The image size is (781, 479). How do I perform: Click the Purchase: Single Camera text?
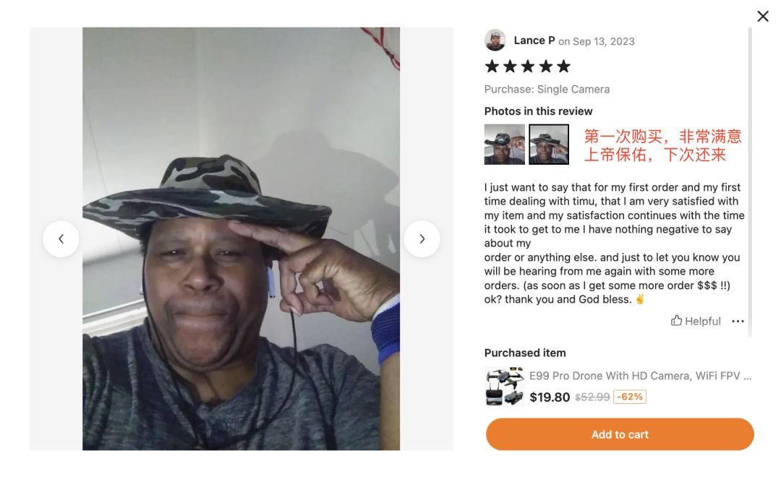tap(547, 89)
